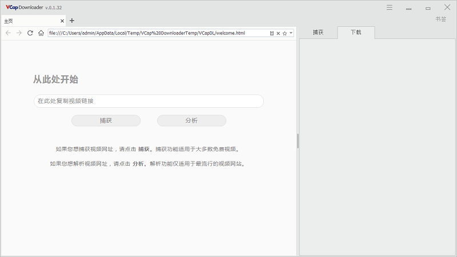The width and height of the screenshot is (457, 257).
Task: Switch to the 下载 panel tab
Action: [356, 33]
